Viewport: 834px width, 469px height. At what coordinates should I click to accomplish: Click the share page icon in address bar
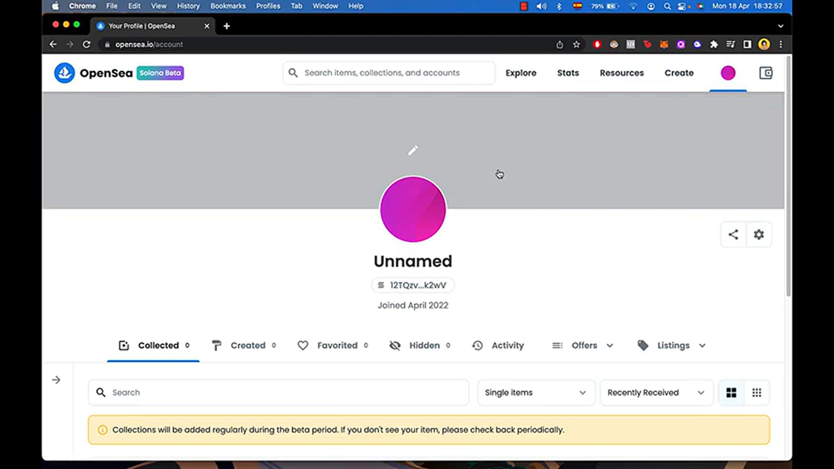click(559, 44)
